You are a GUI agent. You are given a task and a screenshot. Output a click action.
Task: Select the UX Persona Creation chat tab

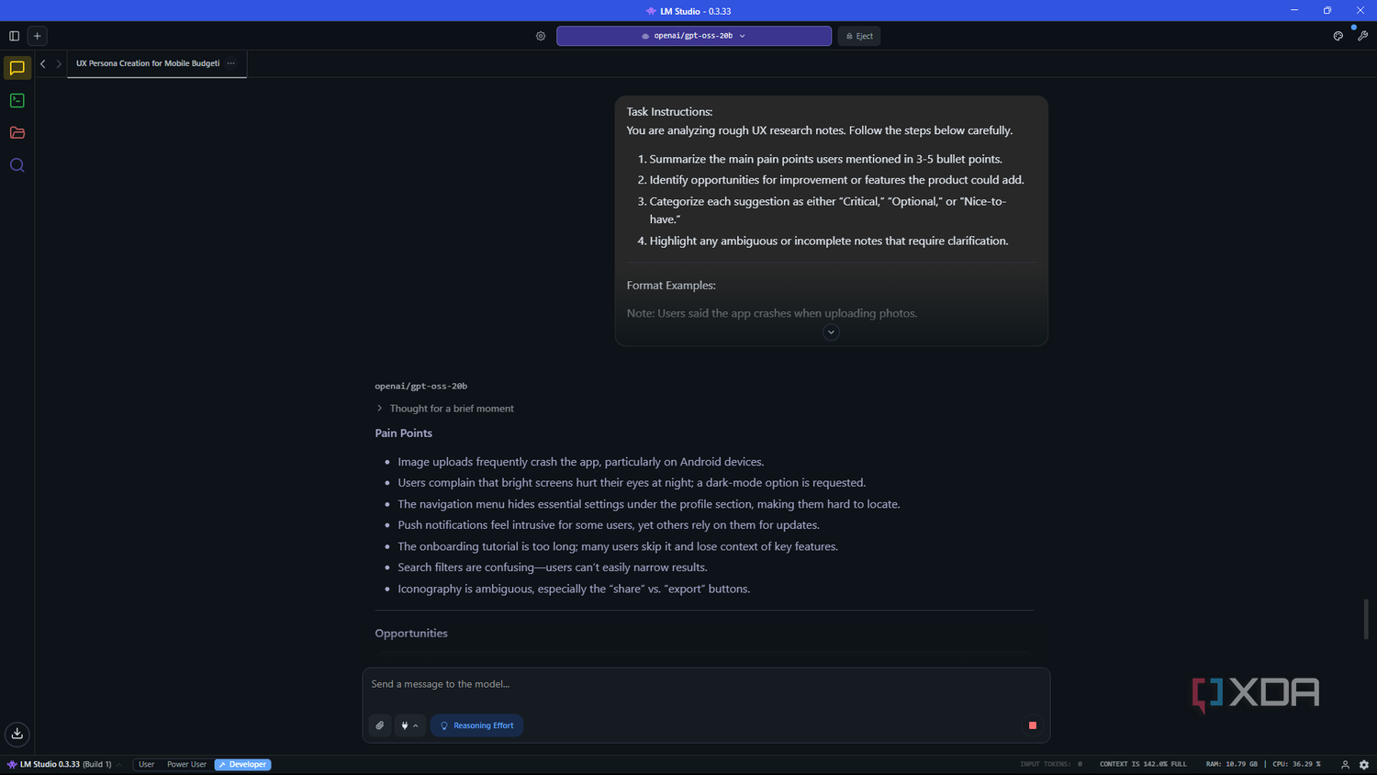[148, 63]
